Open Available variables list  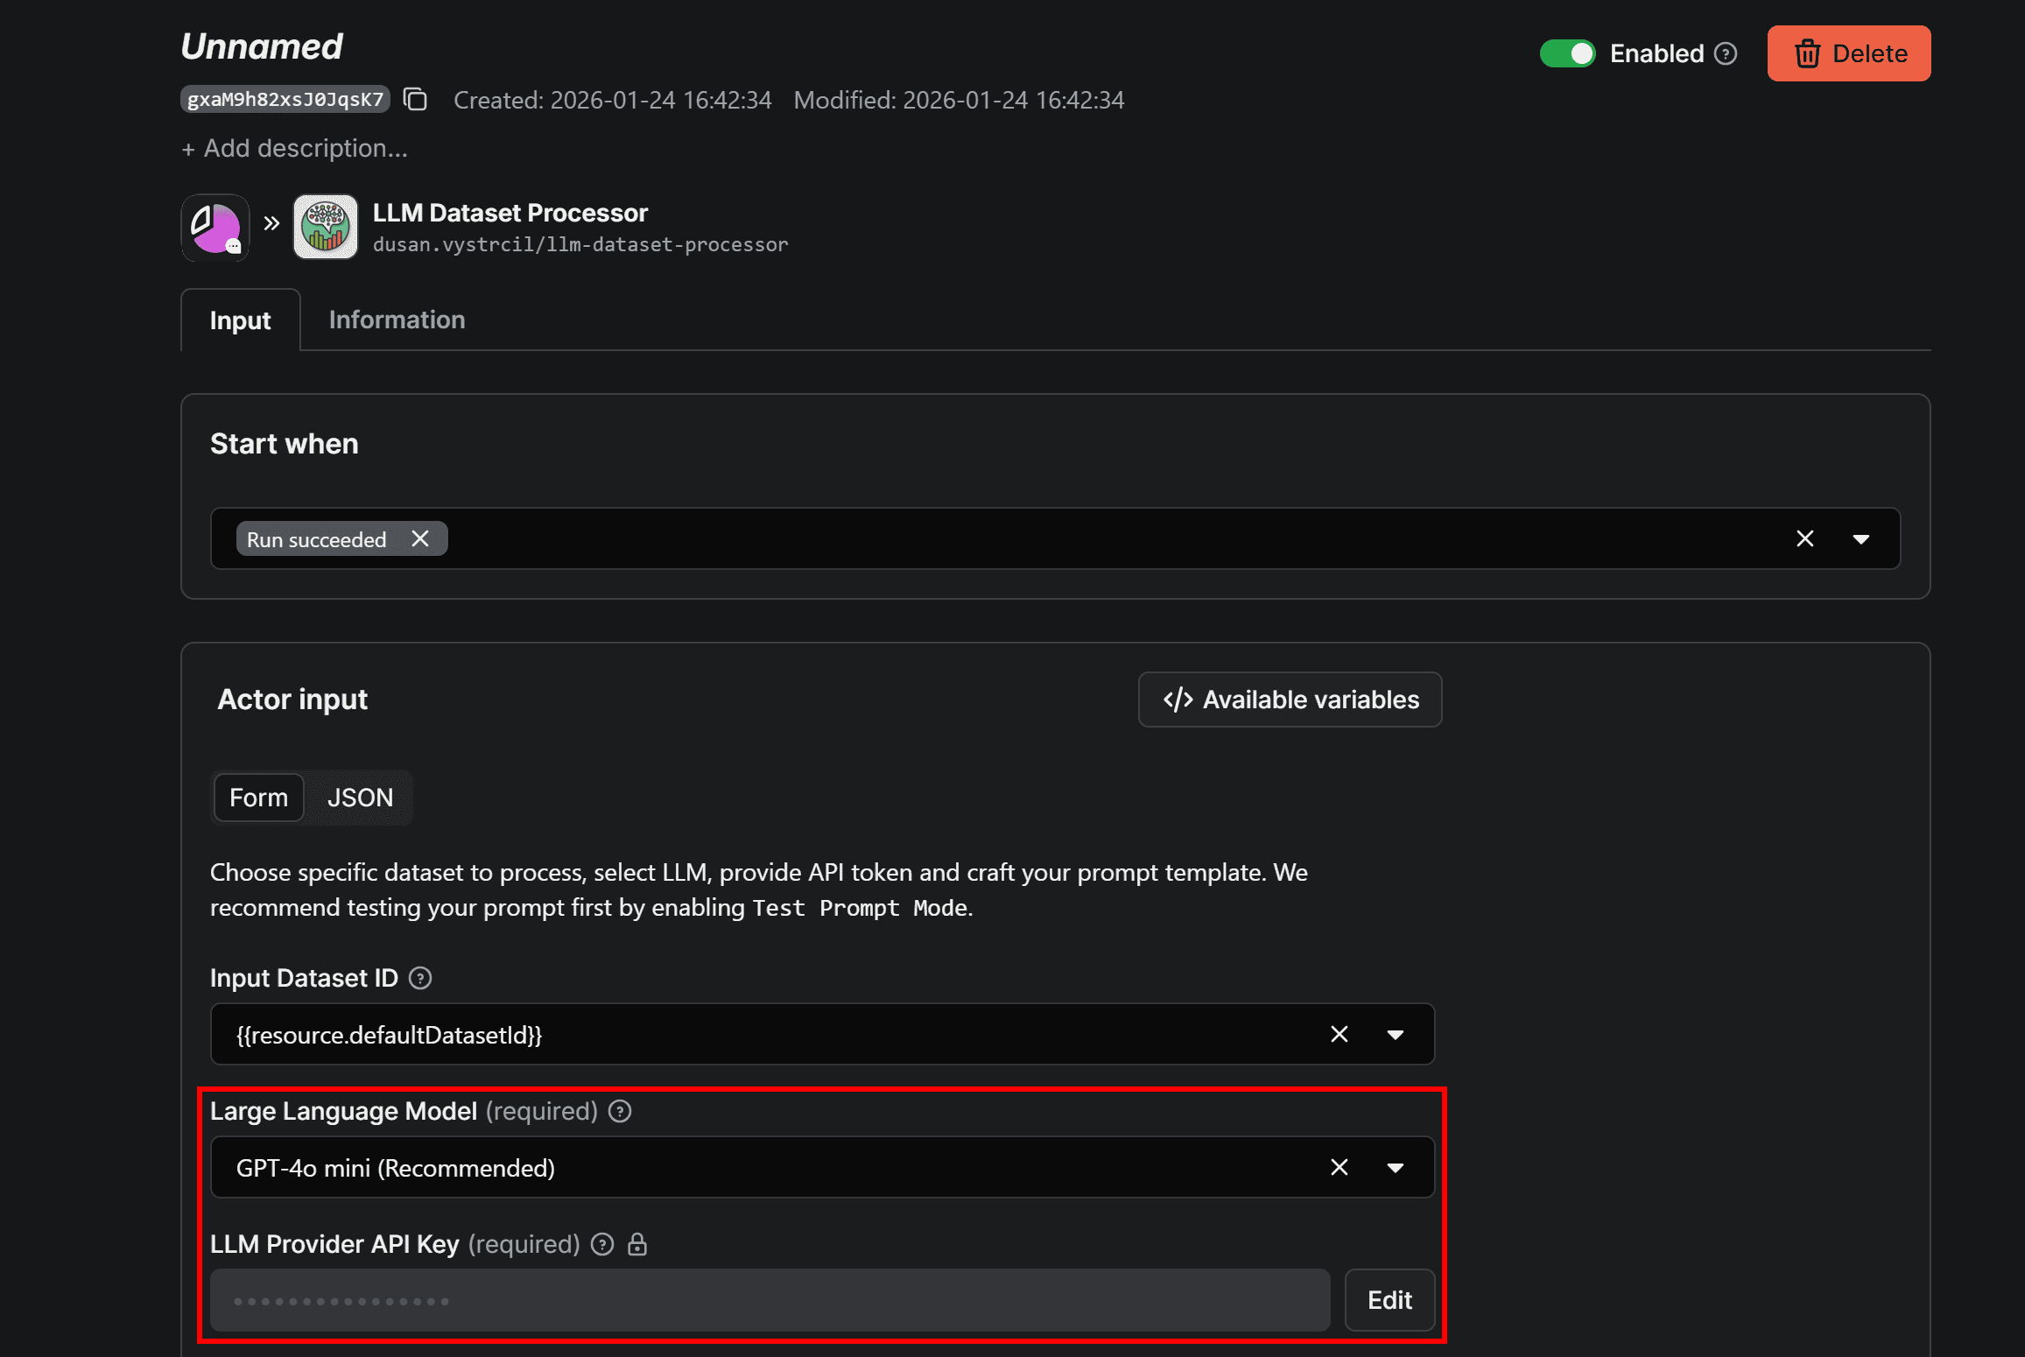coord(1290,700)
